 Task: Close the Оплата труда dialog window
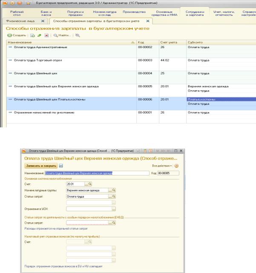pyautogui.click(x=181, y=151)
